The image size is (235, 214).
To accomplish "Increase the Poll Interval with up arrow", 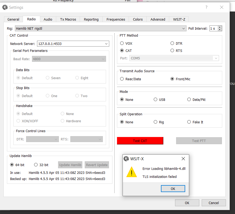I will (220, 27).
